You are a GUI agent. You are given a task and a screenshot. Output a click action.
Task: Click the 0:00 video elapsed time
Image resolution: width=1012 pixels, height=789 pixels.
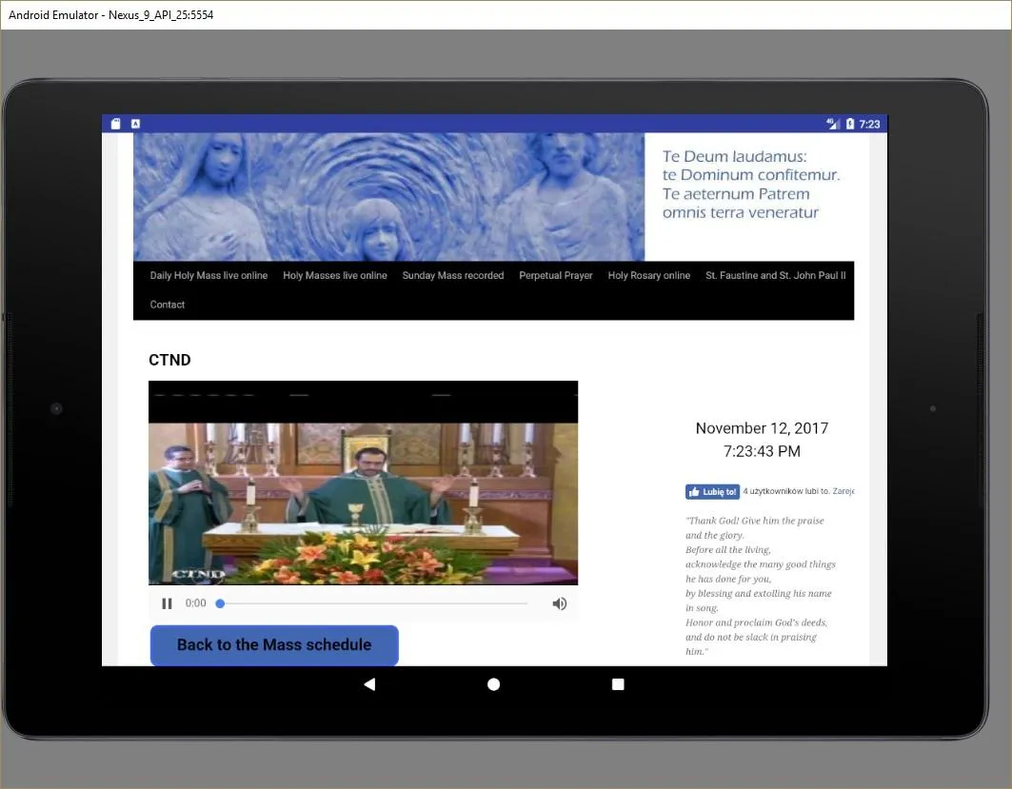[195, 603]
